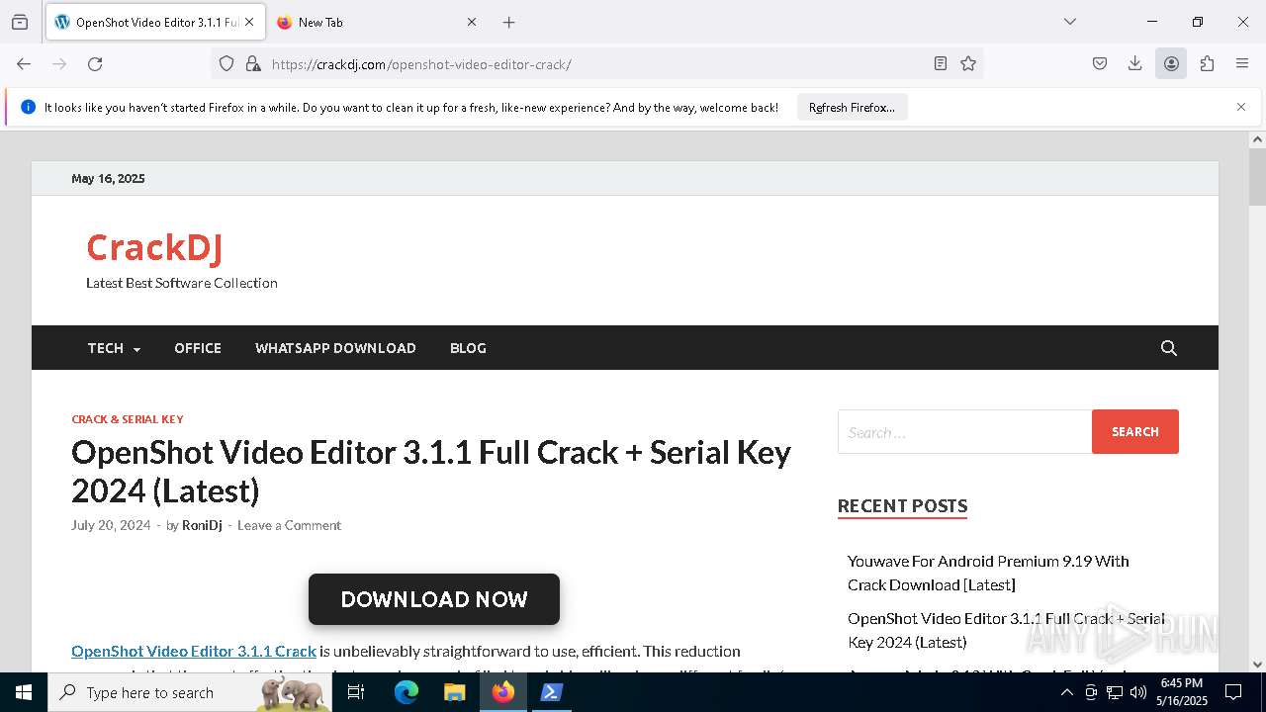1266x712 pixels.
Task: Open Windows notification center
Action: [x=1233, y=692]
